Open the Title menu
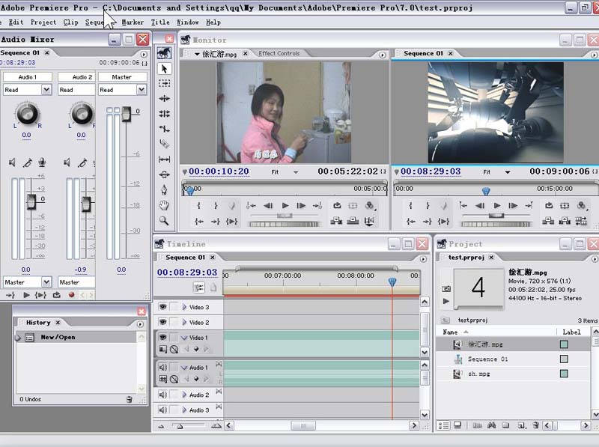599x447 pixels. 160,22
